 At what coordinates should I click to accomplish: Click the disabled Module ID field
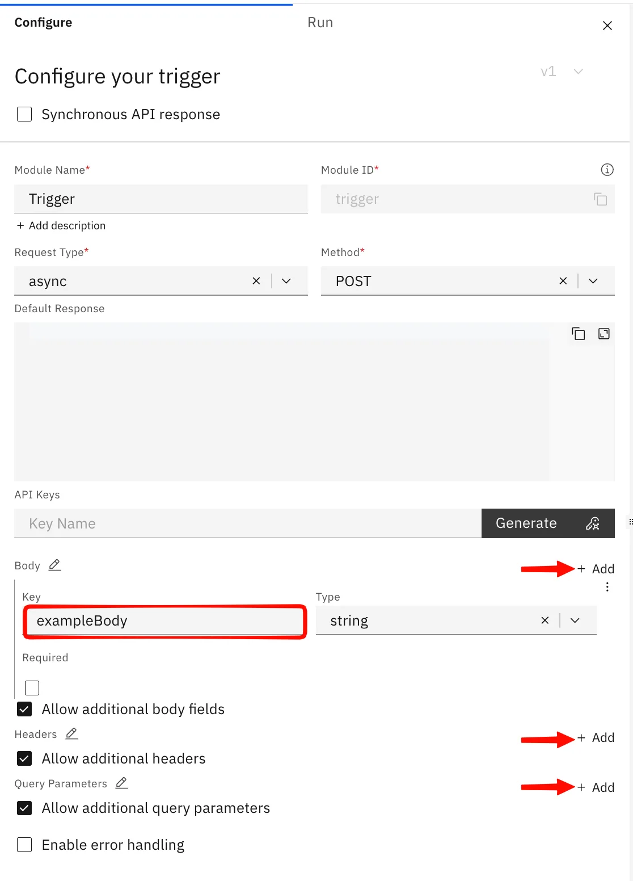point(468,199)
